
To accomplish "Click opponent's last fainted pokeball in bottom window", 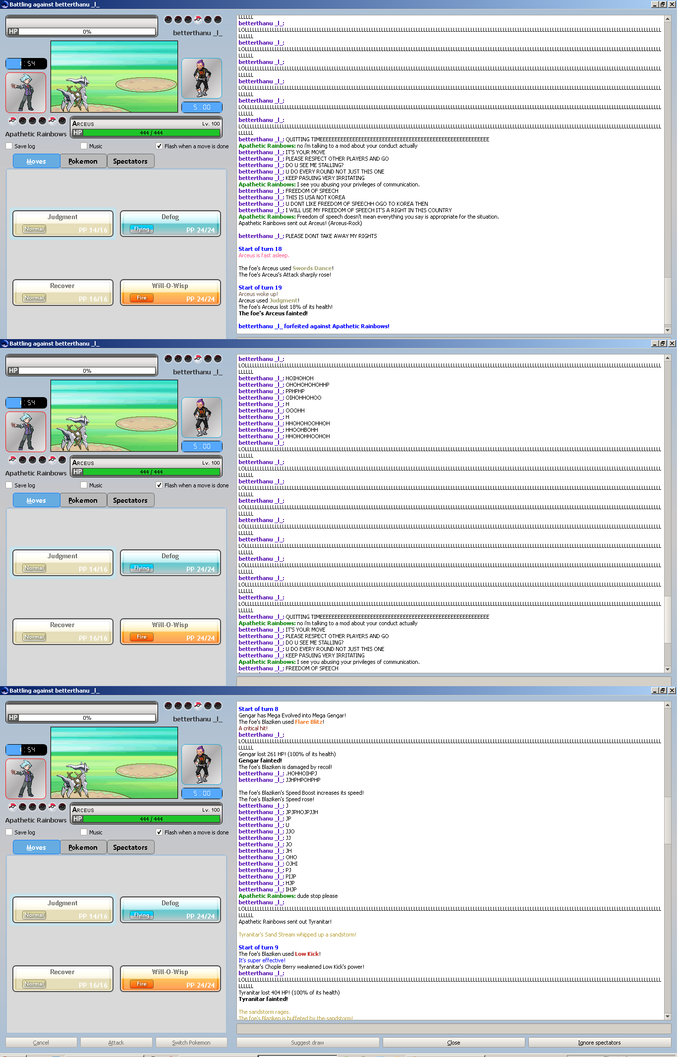I will click(x=218, y=706).
